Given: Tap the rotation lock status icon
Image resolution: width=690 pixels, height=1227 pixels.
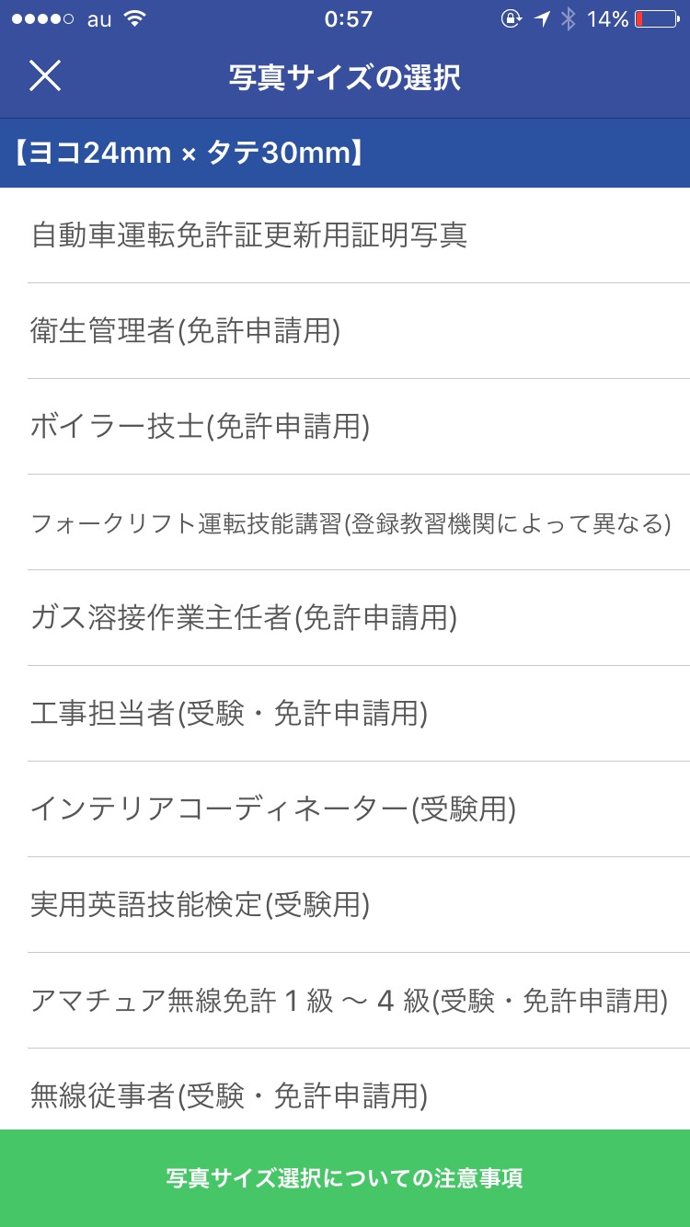Looking at the screenshot, I should coord(512,18).
